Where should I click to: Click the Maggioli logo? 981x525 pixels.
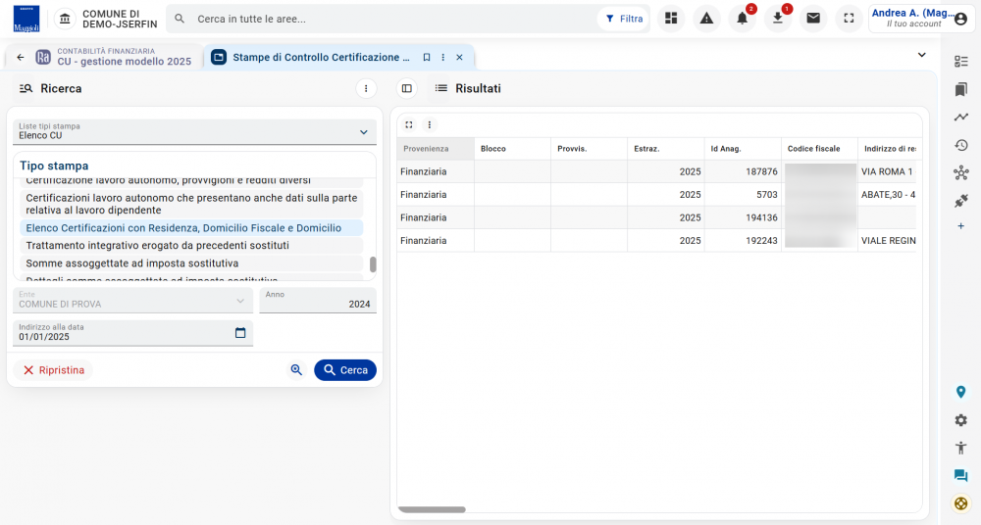[26, 19]
